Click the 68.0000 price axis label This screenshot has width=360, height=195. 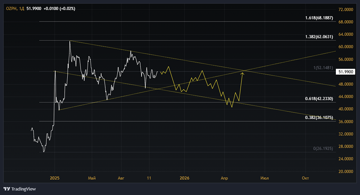(346, 22)
